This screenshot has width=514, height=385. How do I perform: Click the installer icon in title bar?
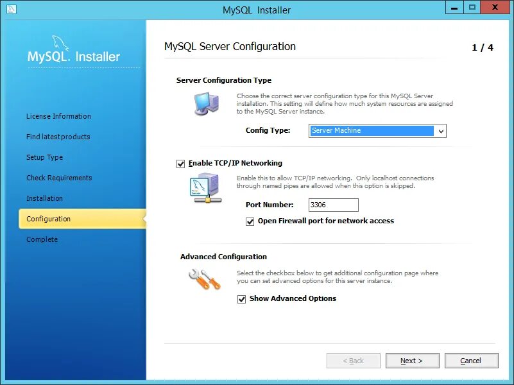coord(11,9)
